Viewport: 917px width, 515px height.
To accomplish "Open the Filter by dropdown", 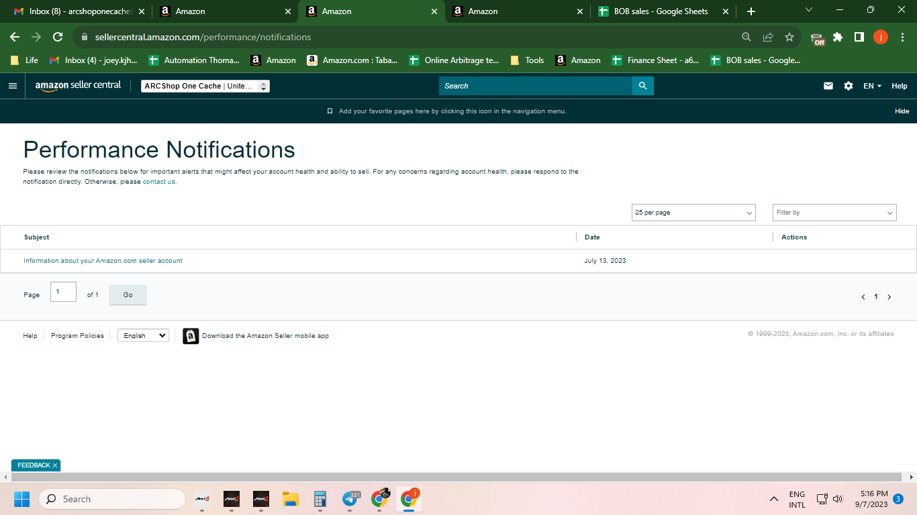I will point(834,213).
